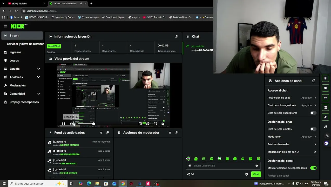Open the wrench icon in right sidebar
This screenshot has height=187, width=331.
[x=326, y=117]
